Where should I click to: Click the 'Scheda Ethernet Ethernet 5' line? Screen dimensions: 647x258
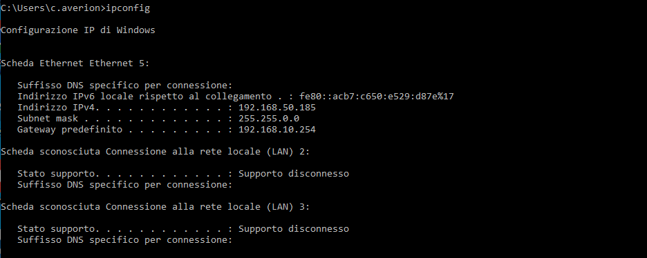pos(75,63)
